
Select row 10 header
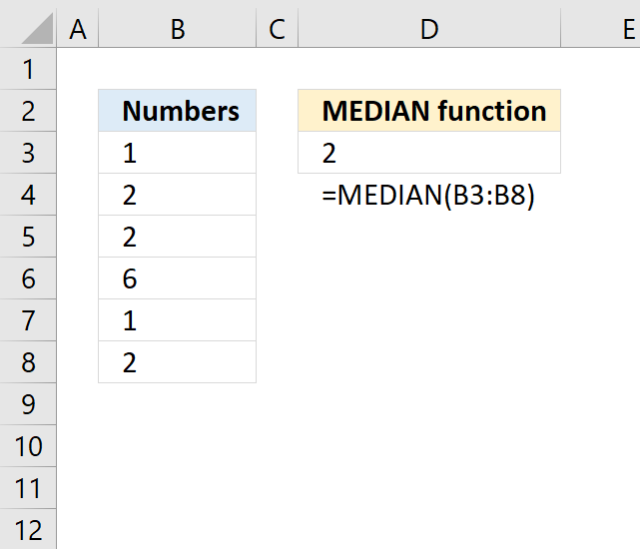[28, 446]
